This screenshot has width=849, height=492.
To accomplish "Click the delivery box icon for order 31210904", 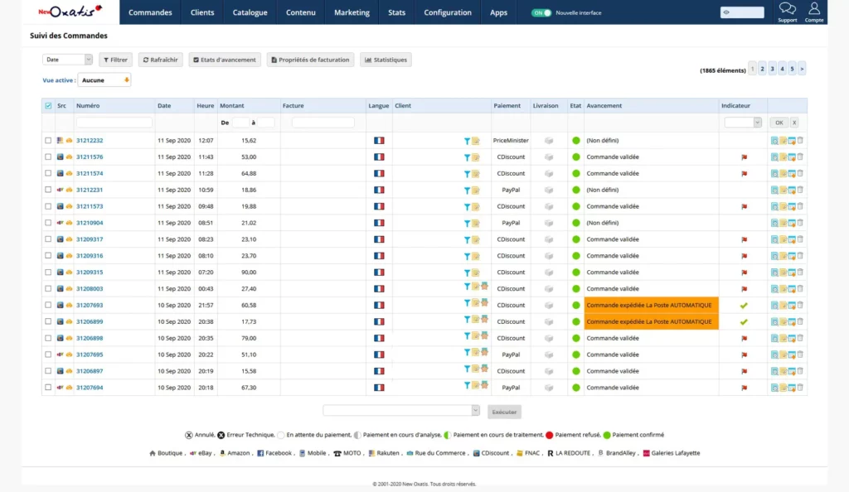I will 549,223.
